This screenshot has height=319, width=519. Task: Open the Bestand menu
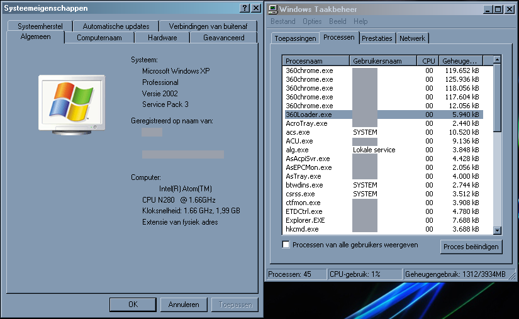[x=282, y=21]
